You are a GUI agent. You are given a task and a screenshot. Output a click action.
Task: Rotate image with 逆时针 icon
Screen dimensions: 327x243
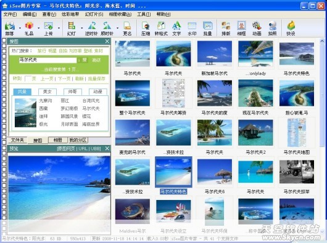tap(91, 28)
